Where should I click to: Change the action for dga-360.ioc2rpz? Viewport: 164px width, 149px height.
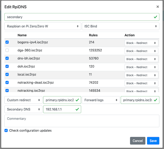click(141, 51)
